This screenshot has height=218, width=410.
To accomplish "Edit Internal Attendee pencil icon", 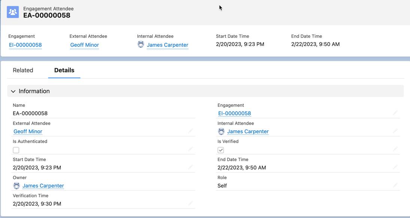I will click(395, 131).
